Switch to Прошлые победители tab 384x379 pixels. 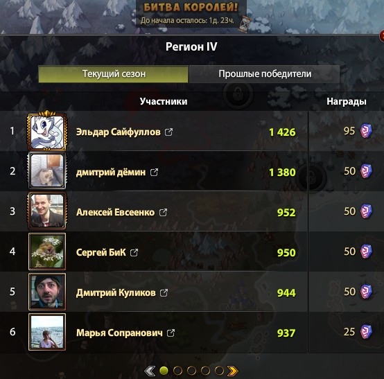[265, 74]
